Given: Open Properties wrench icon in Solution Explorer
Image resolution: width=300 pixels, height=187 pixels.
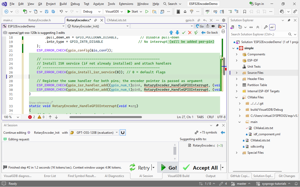Looking at the screenshot, I should coord(266,27).
